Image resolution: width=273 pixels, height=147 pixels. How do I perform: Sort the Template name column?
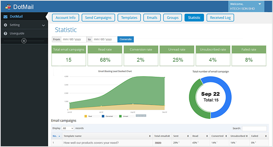pyautogui.click(x=149, y=136)
